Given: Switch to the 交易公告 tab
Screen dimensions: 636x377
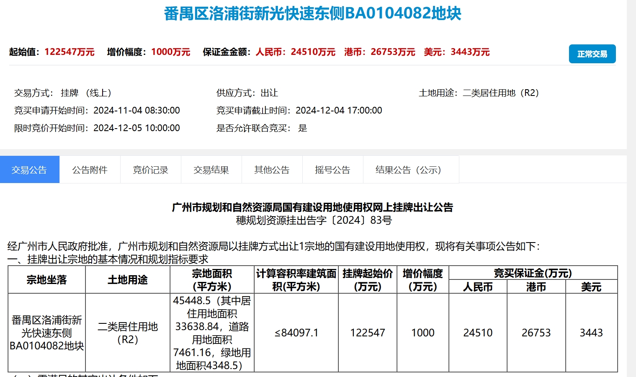Looking at the screenshot, I should (29, 170).
